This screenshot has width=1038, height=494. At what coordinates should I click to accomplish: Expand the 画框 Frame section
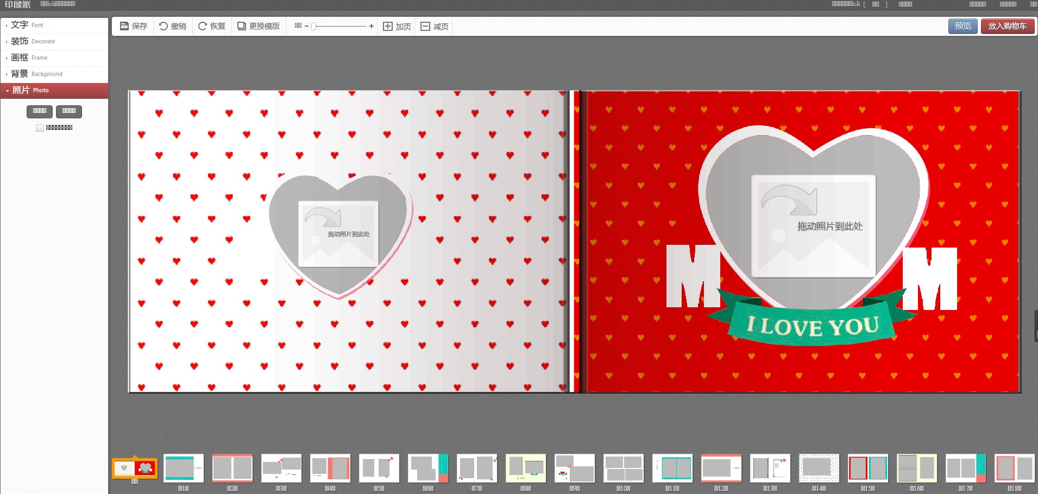[29, 58]
